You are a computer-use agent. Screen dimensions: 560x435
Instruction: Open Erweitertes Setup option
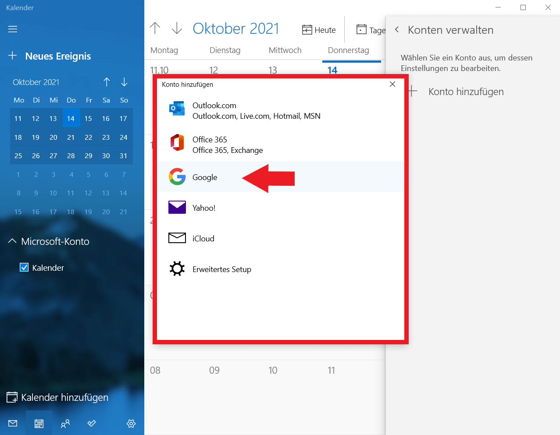tap(281, 269)
